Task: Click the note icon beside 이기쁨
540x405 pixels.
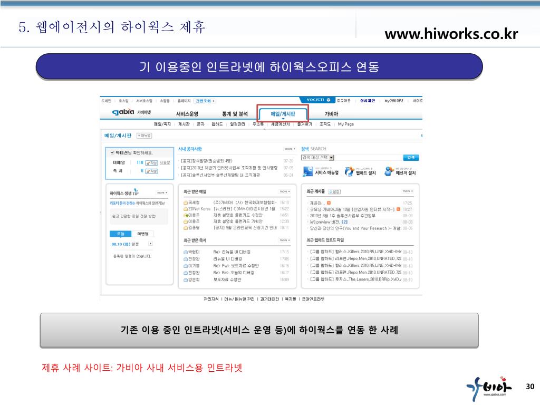Action: (x=186, y=266)
